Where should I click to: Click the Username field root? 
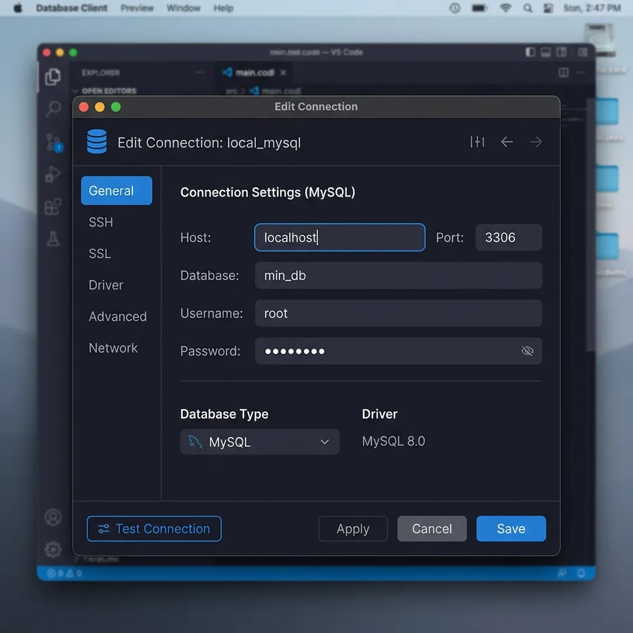coord(398,313)
